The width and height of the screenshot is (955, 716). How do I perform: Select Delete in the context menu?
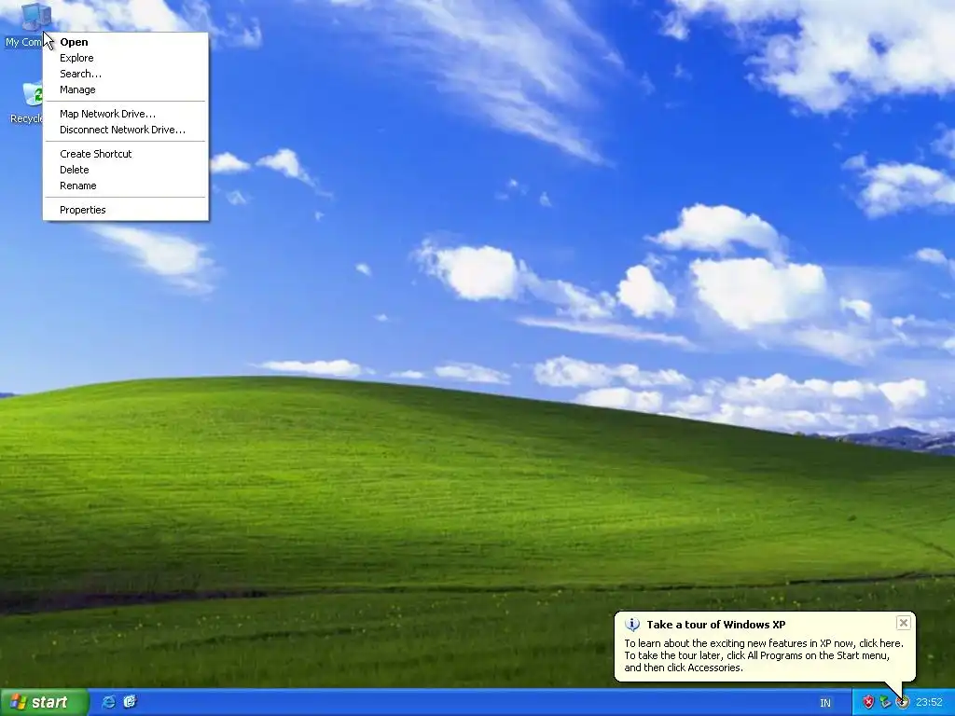(126, 170)
